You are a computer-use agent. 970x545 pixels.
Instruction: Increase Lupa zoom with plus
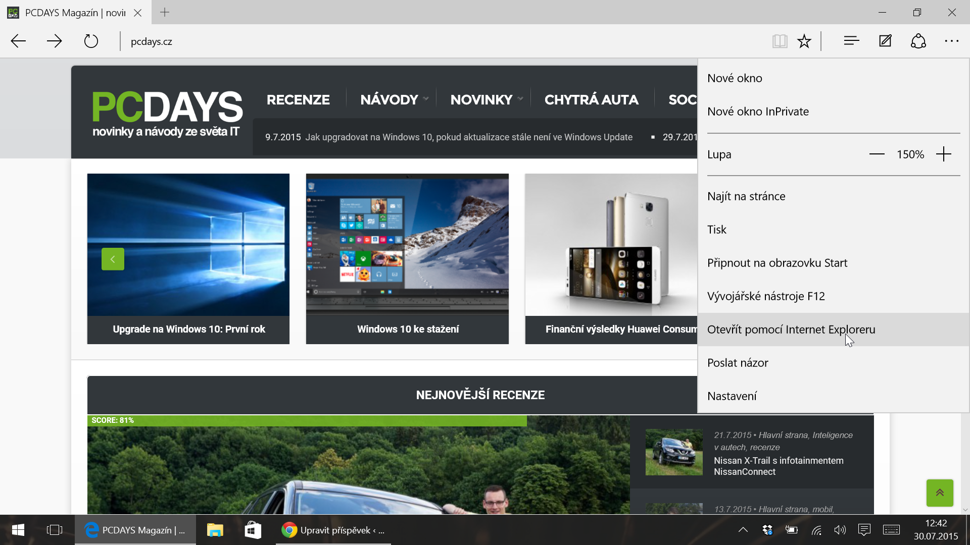point(943,154)
